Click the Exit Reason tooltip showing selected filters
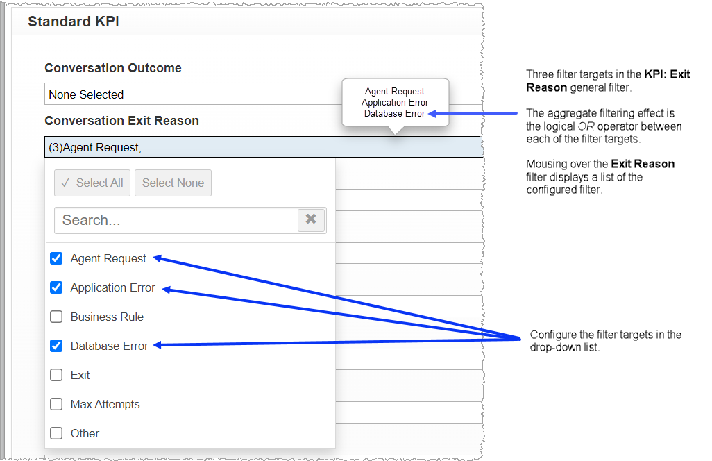This screenshot has width=712, height=461. coord(395,102)
